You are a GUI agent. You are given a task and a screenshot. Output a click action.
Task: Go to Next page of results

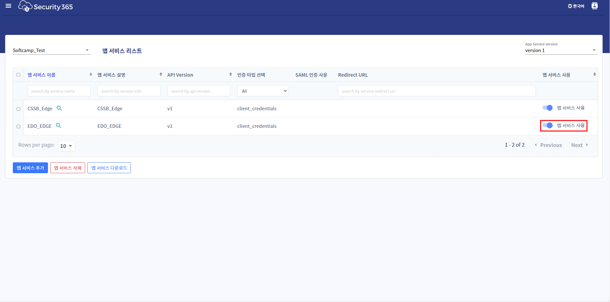pyautogui.click(x=579, y=145)
